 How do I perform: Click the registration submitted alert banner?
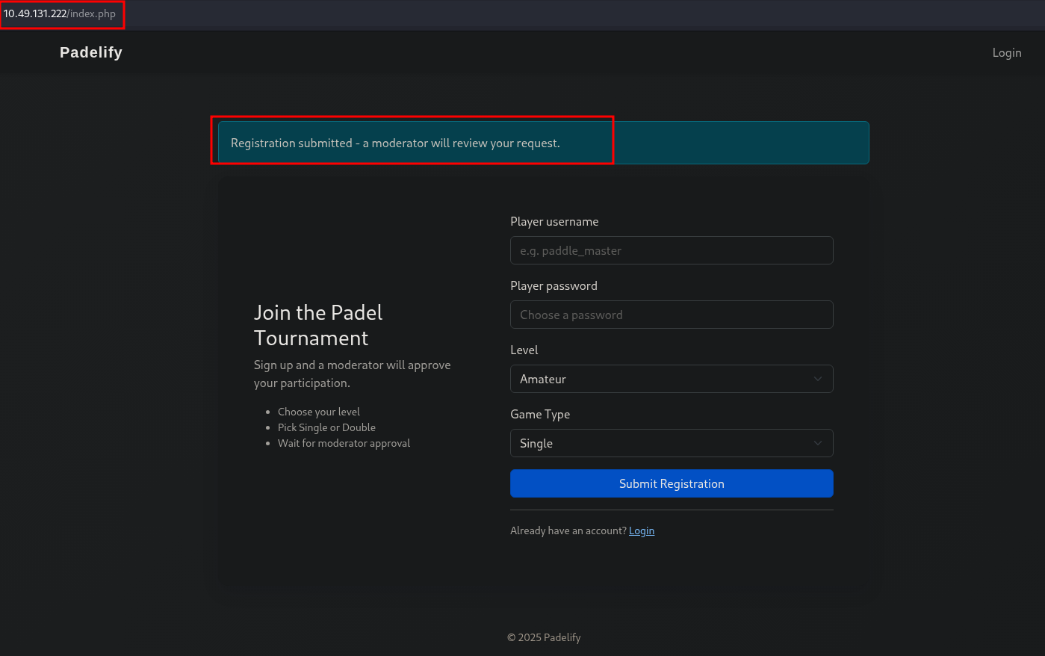coord(543,143)
